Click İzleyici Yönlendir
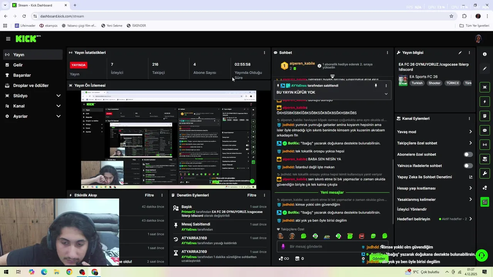This screenshot has height=277, width=493. pyautogui.click(x=412, y=209)
